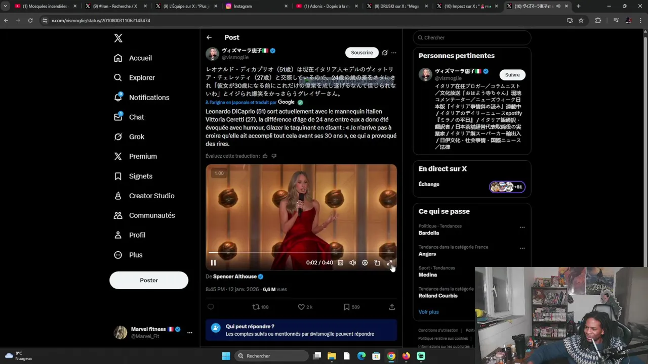Screen dimensions: 648x364
Task: Open options for Angers trend
Action: [522, 249]
